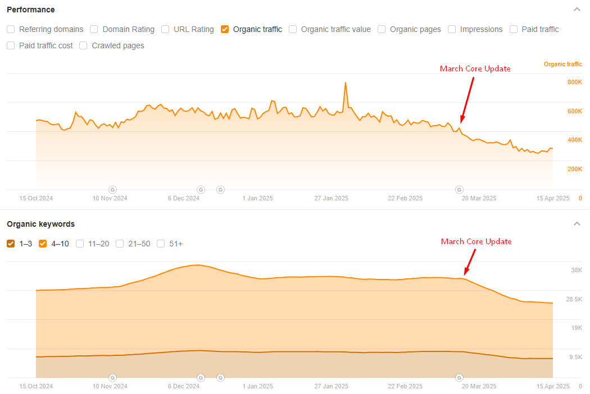The height and width of the screenshot is (394, 590).
Task: Enable the Referring domains checkbox
Action: pos(10,29)
